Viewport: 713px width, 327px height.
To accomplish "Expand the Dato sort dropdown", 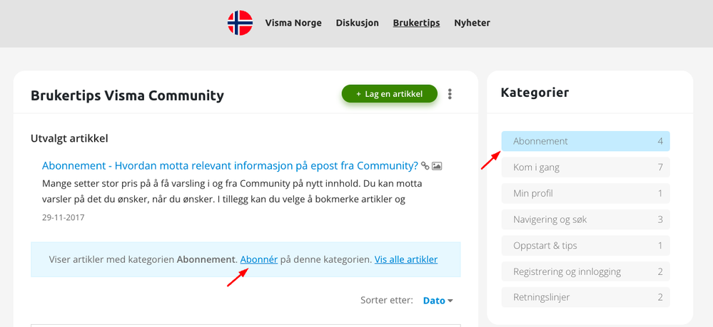I will 438,301.
